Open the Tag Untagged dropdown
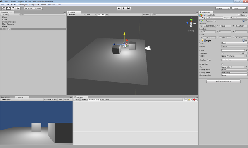Viewport: 248px width, 148px height. point(215,18)
